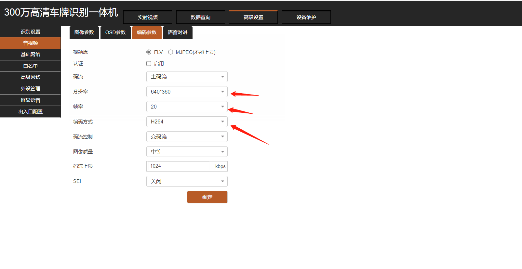Open the 图像质量 dropdown showing 中等

click(187, 151)
